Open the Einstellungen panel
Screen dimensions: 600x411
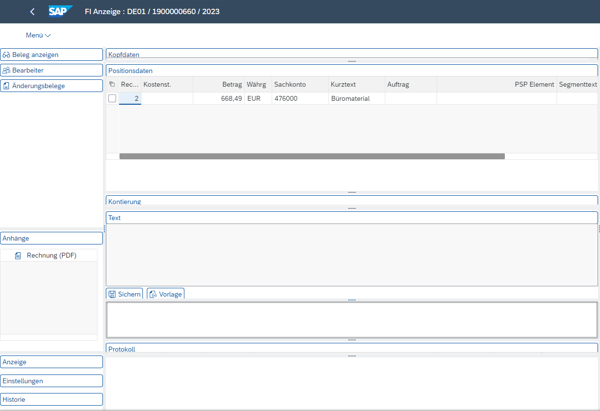[x=51, y=381]
